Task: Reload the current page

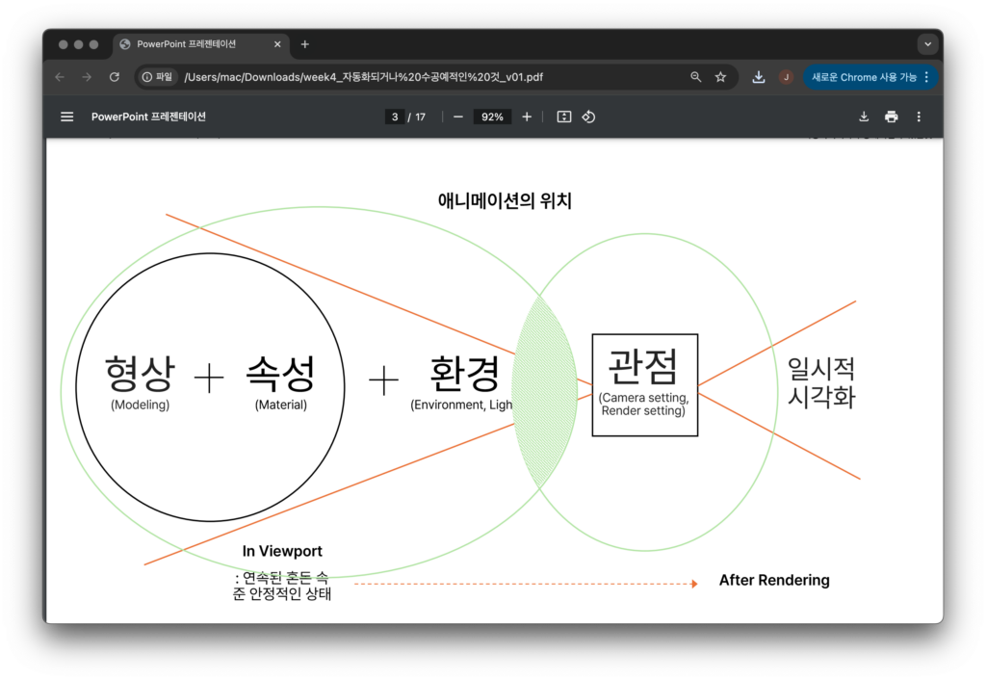Action: click(115, 77)
